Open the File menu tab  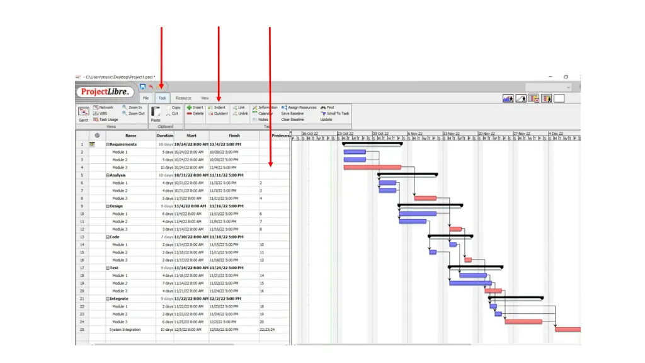click(x=146, y=98)
